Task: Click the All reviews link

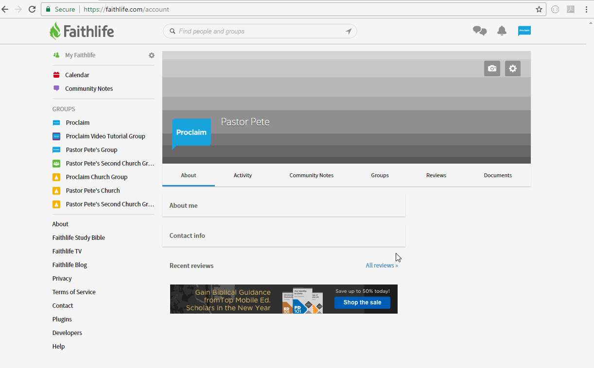Action: [x=382, y=266]
